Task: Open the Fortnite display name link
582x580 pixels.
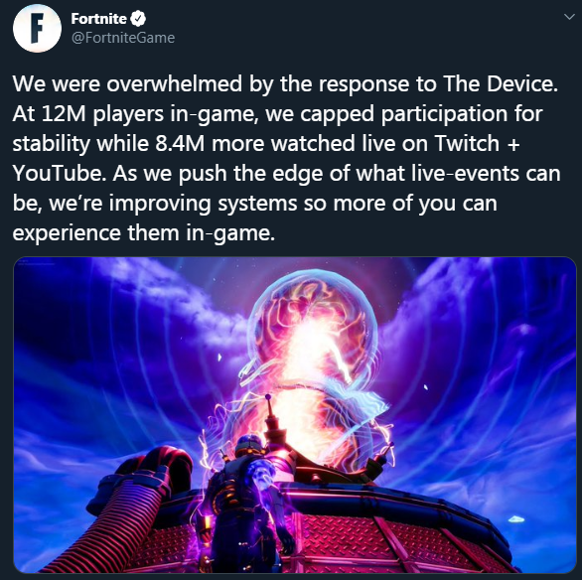Action: point(98,19)
